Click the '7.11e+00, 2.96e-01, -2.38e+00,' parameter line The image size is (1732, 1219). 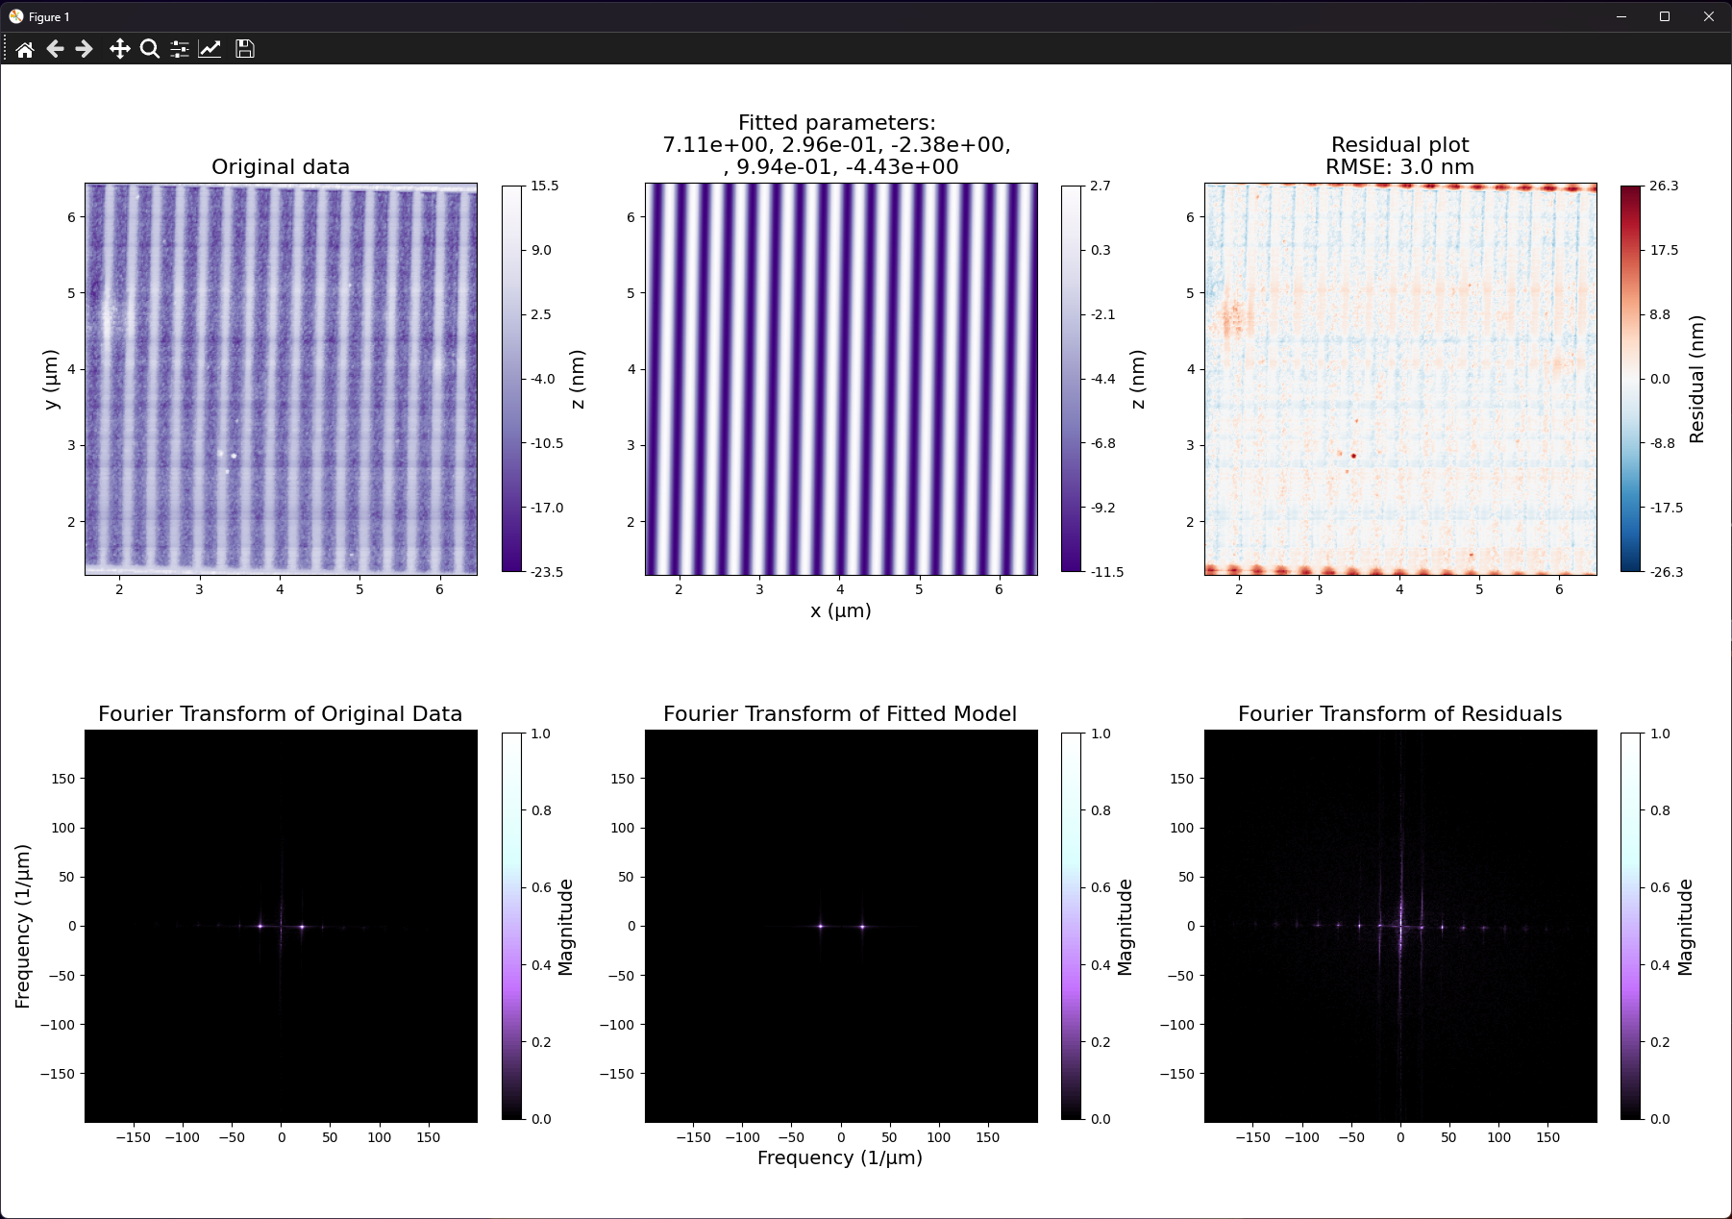pyautogui.click(x=836, y=145)
